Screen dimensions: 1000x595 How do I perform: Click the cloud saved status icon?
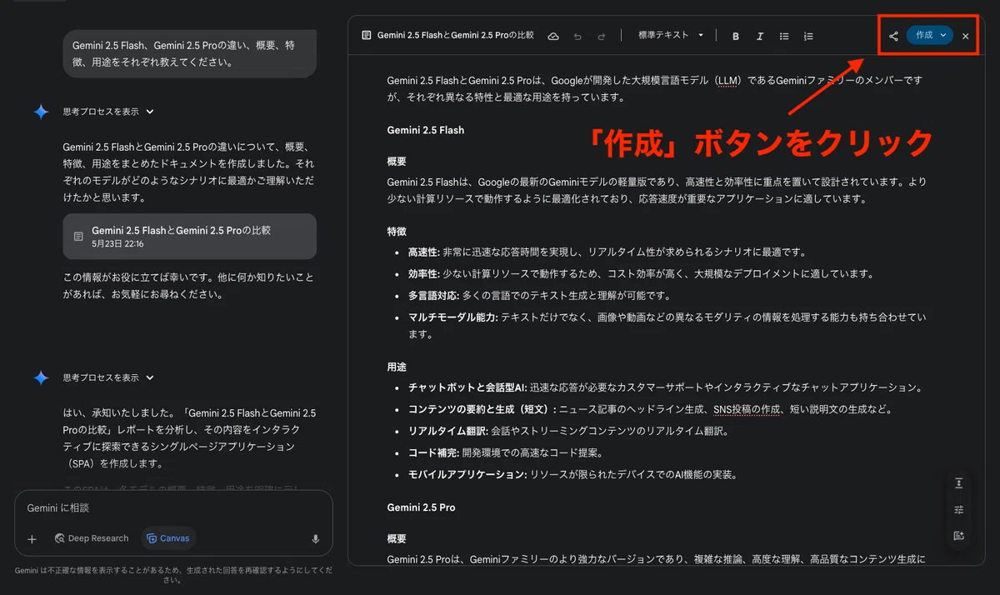coord(552,36)
